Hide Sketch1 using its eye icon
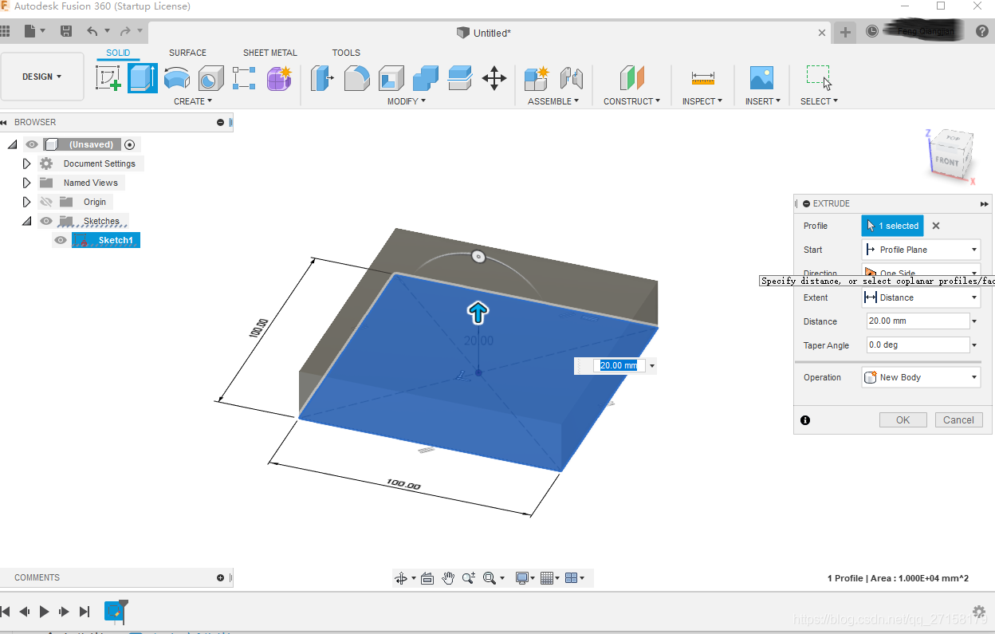The image size is (995, 634). [61, 240]
